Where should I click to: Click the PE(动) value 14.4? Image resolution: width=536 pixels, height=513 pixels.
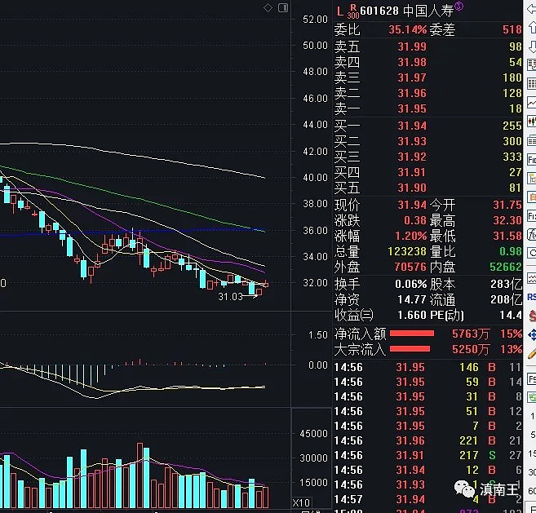[511, 315]
